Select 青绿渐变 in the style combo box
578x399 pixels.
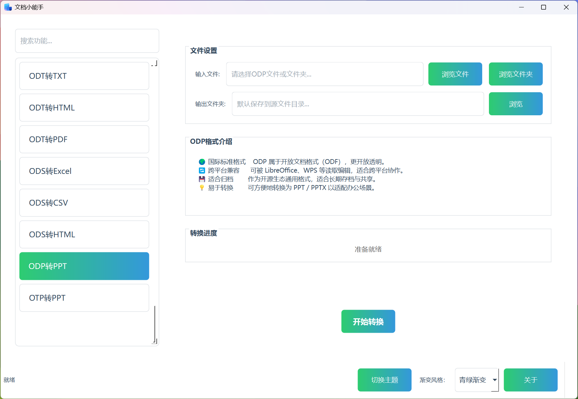point(474,380)
